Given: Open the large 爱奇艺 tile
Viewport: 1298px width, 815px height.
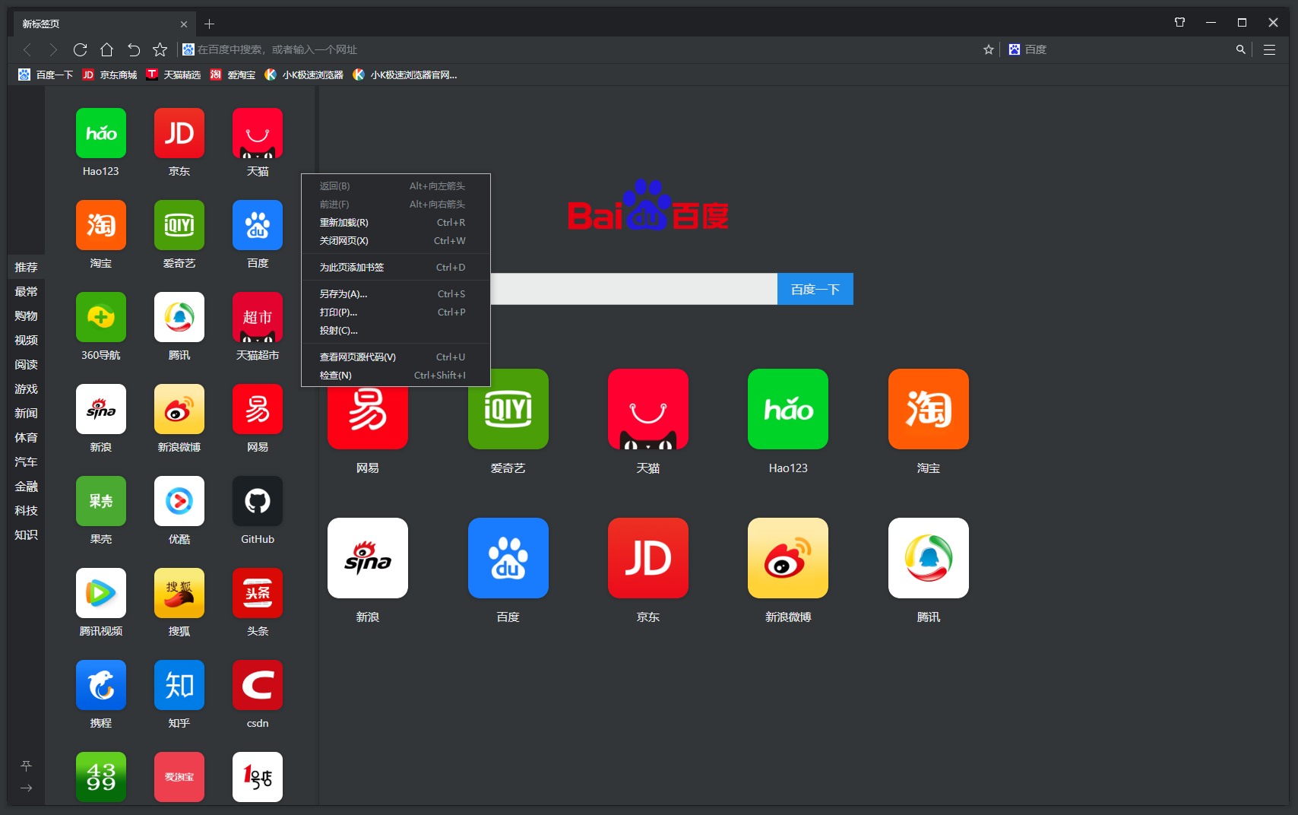Looking at the screenshot, I should (508, 409).
